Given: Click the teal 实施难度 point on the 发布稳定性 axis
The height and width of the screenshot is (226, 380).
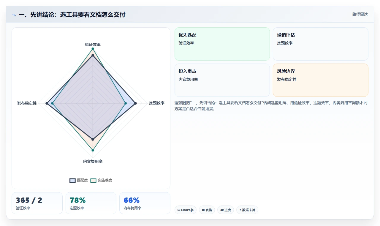Looking at the screenshot, I should click(x=52, y=103).
